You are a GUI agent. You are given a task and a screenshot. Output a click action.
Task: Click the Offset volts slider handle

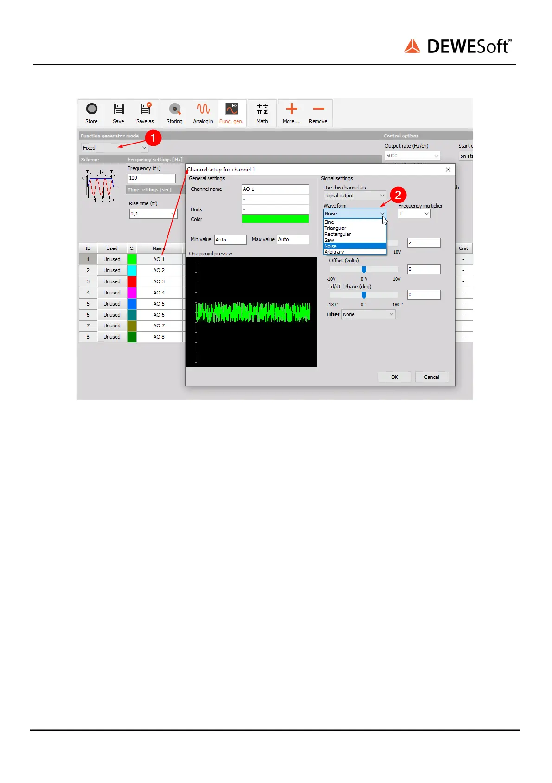click(364, 269)
